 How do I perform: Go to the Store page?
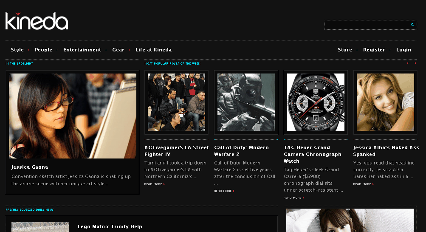click(x=345, y=50)
